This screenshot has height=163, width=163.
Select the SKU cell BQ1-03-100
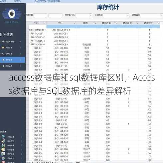pos(62,102)
